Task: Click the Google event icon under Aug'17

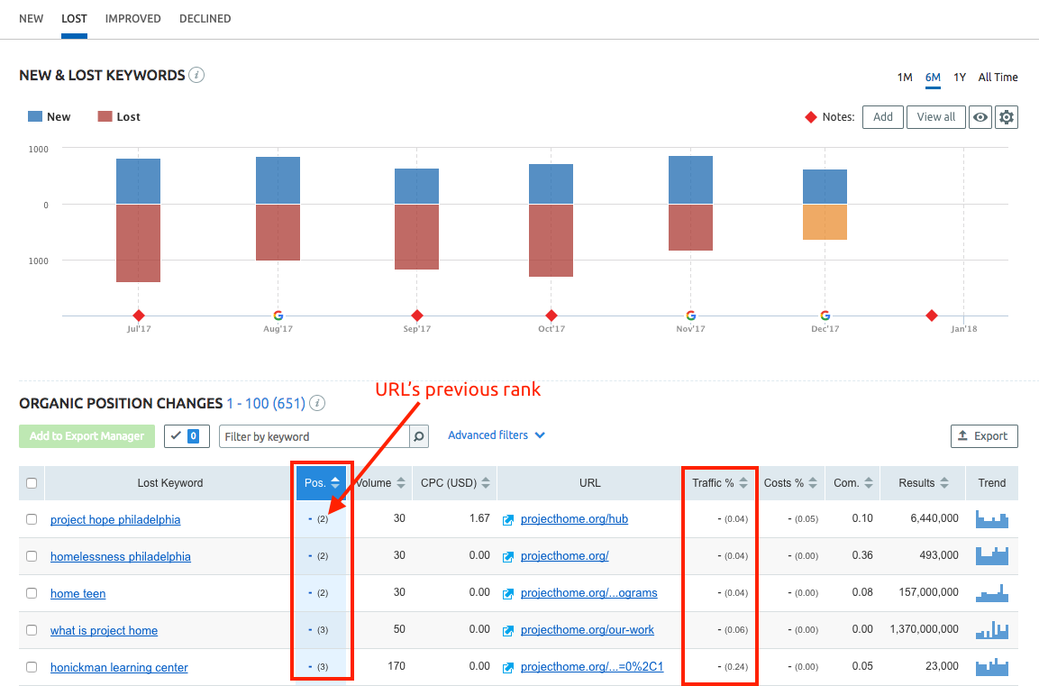Action: tap(278, 316)
